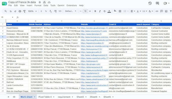Viewport: 172px width, 99px height.
Task: Open the fill color picker
Action: 115,11
